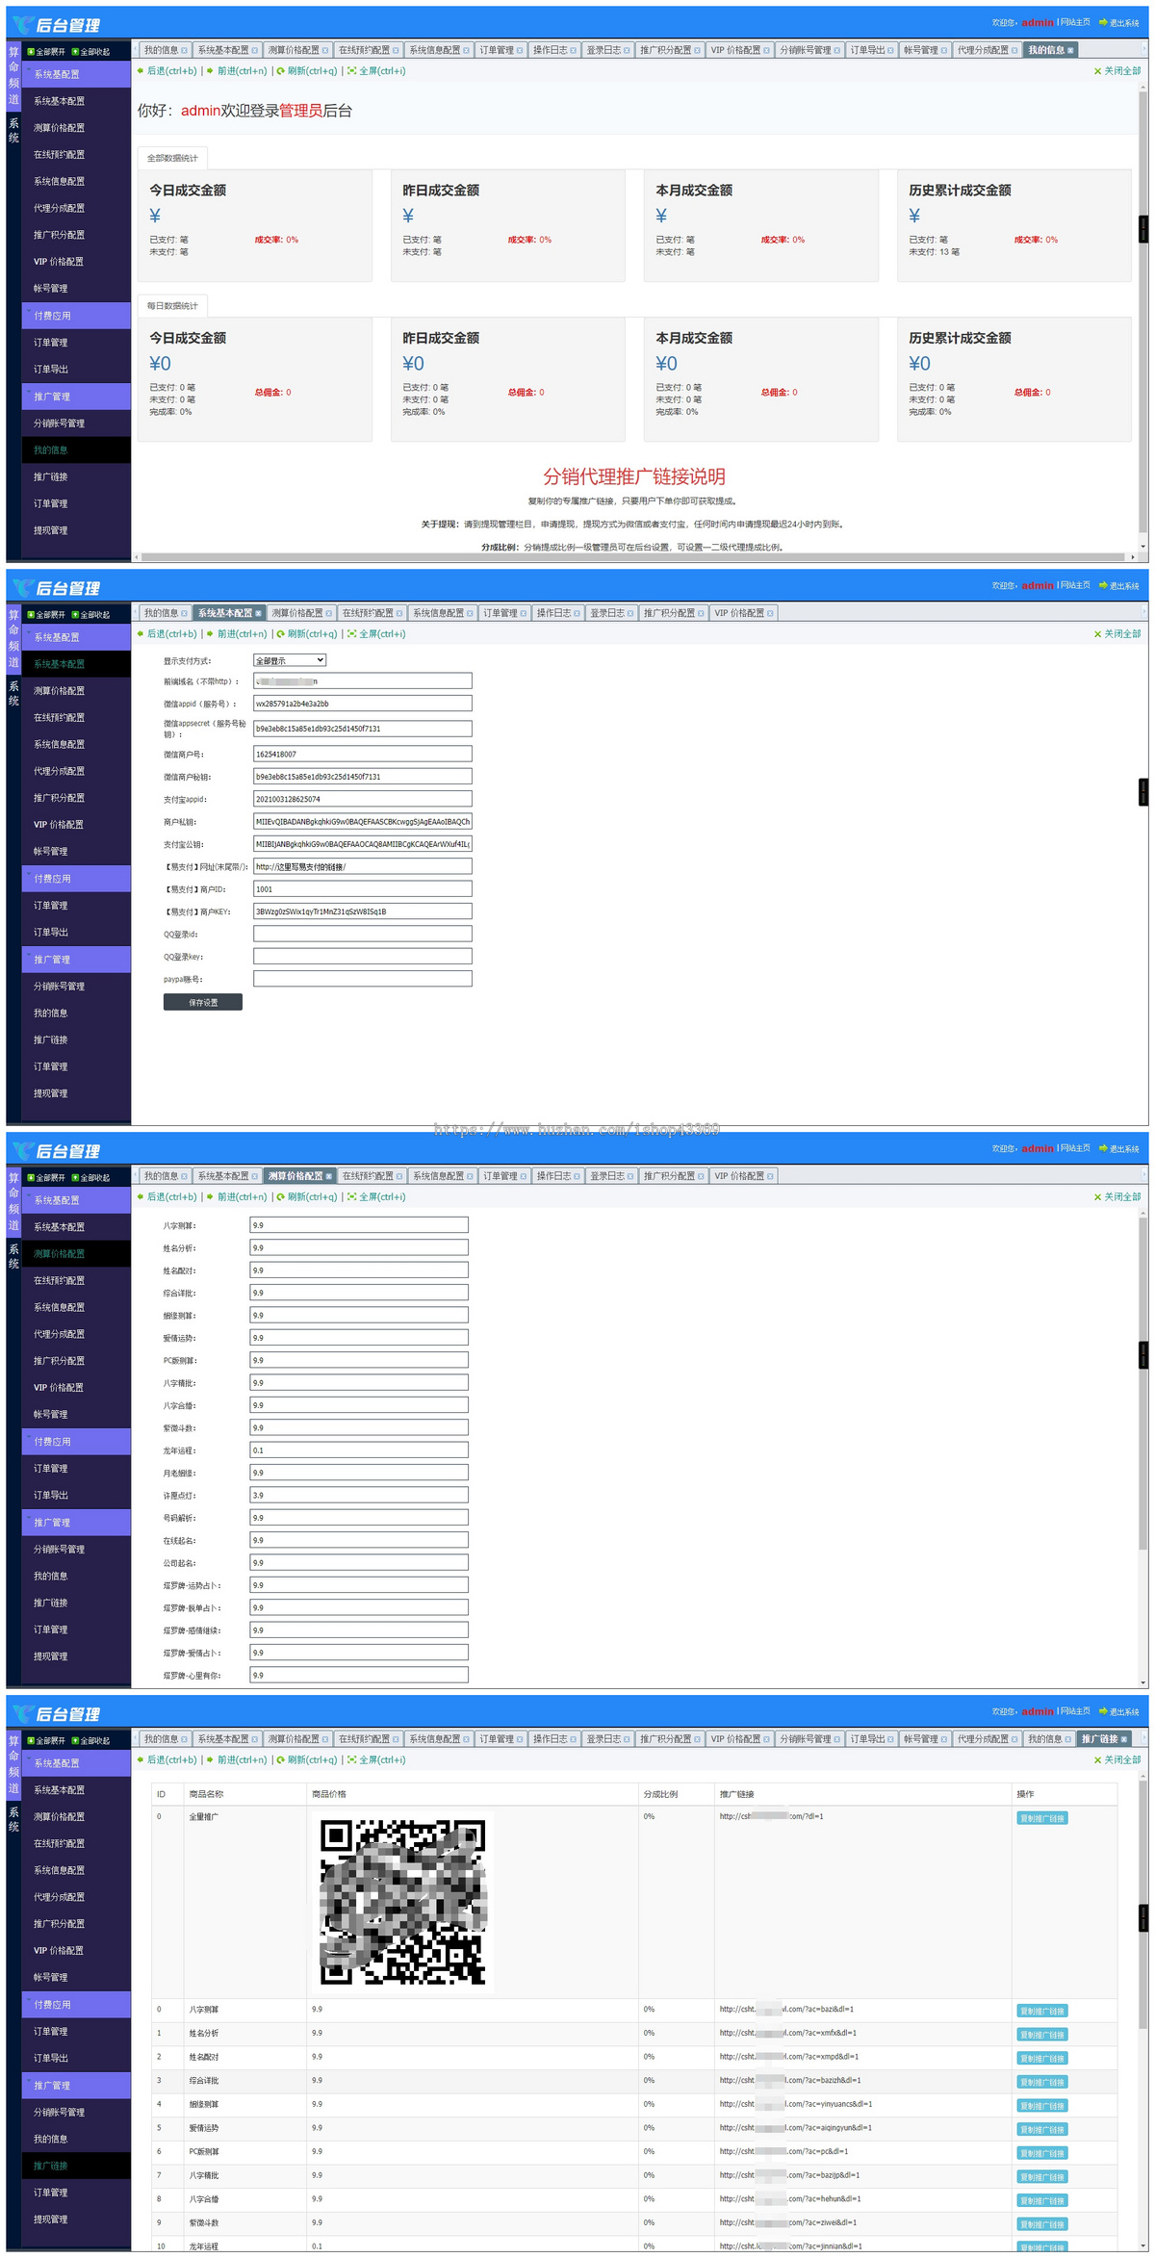The height and width of the screenshot is (2258, 1155).
Task: Click 退出系统 logout arrow in dashboard window
Action: [1103, 22]
